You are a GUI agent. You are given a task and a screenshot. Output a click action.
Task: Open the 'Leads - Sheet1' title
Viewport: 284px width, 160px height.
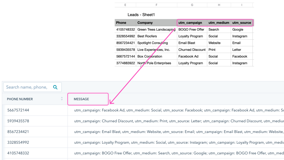141,15
